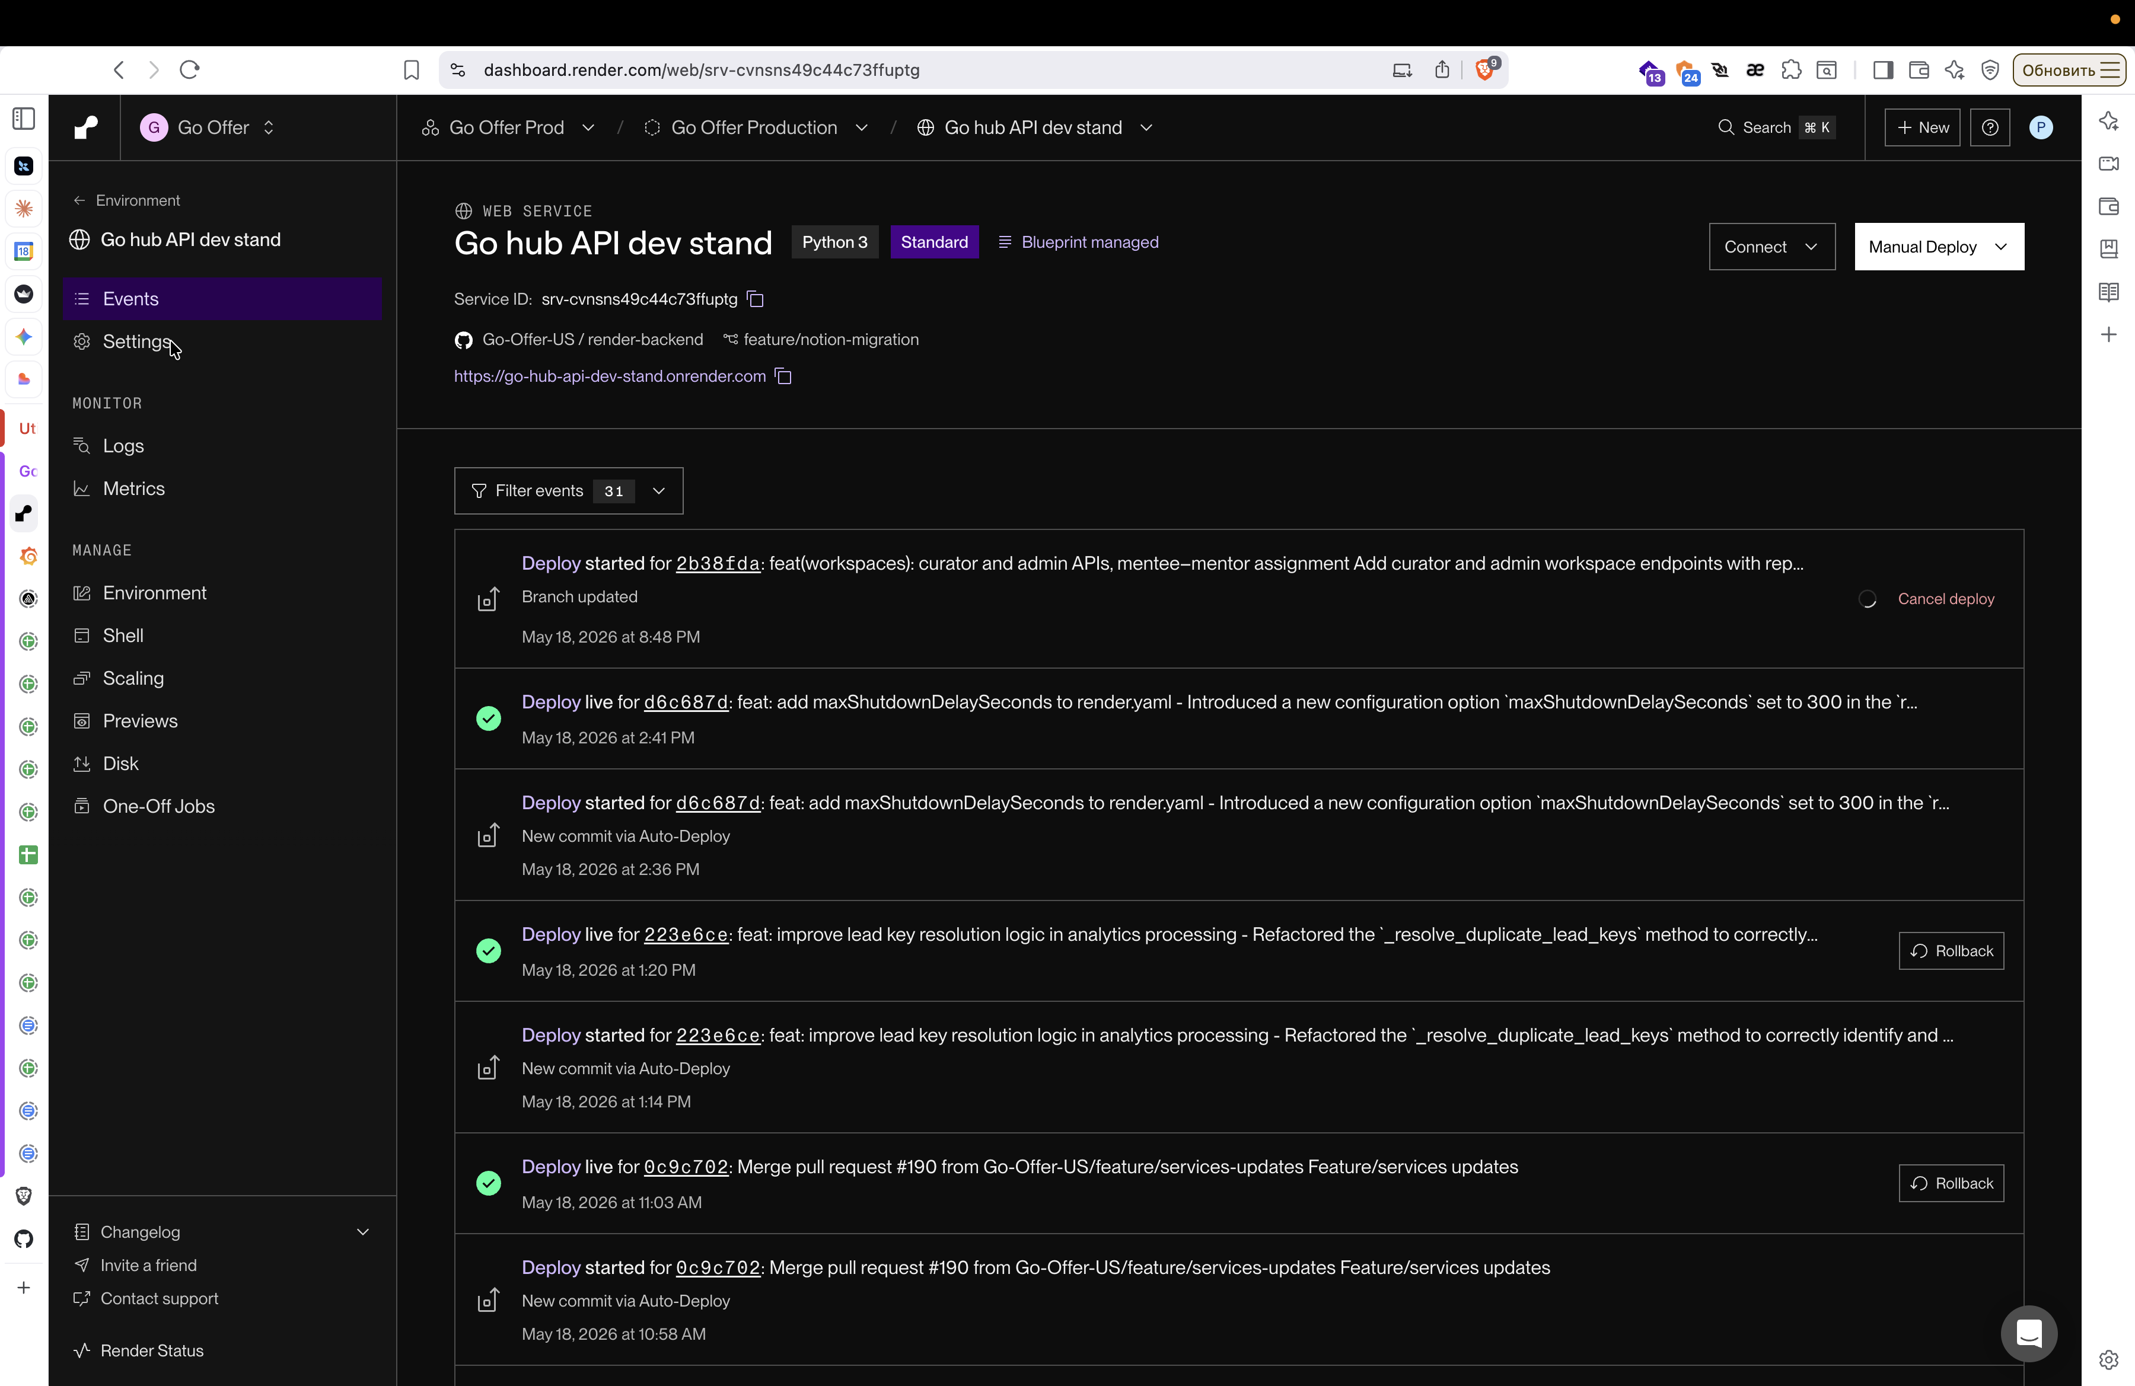Image resolution: width=2135 pixels, height=1386 pixels.
Task: Bookmark this page with bookmark icon
Action: (x=411, y=70)
